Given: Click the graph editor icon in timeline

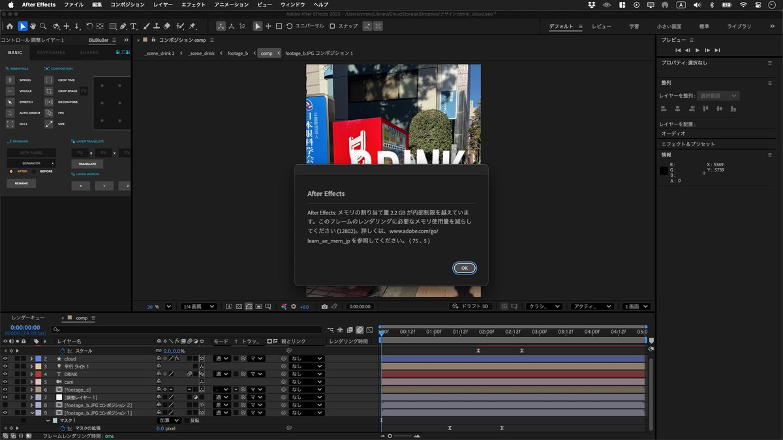Looking at the screenshot, I should [x=369, y=330].
